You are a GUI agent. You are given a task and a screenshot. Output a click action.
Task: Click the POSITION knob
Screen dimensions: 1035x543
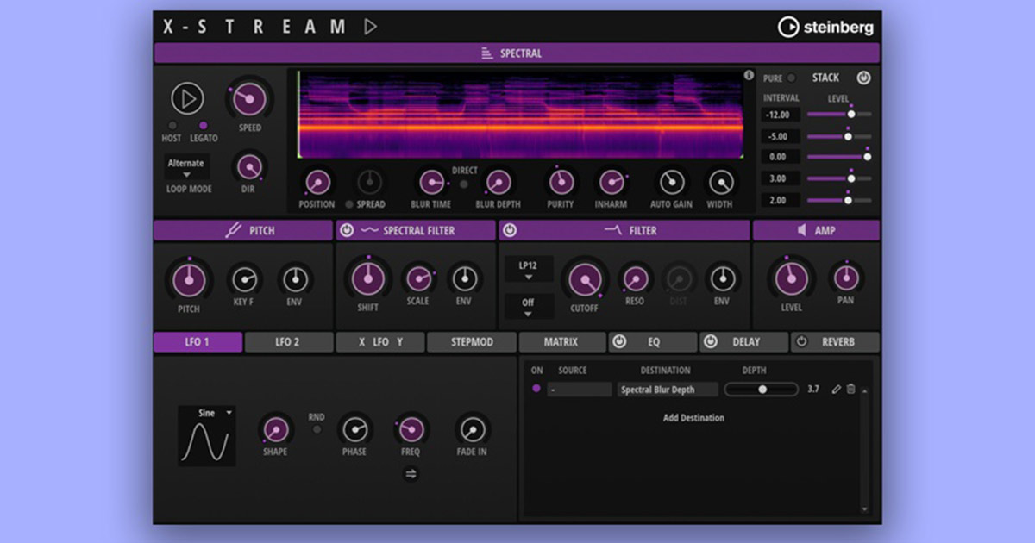(317, 182)
